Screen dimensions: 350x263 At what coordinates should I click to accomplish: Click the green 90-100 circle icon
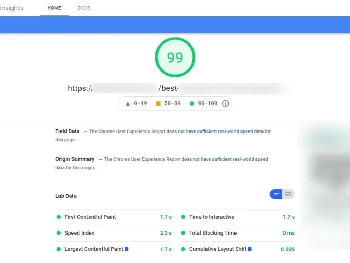[192, 103]
